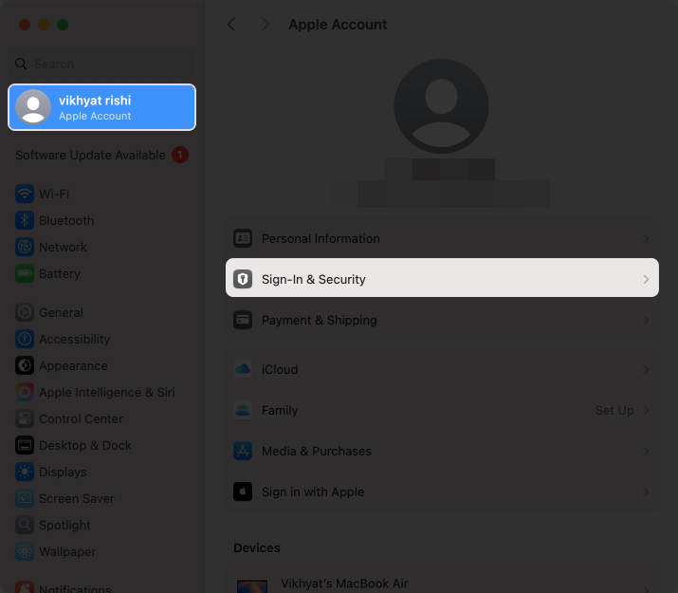Click the Family label text
Viewport: 678px width, 593px height.
[280, 410]
